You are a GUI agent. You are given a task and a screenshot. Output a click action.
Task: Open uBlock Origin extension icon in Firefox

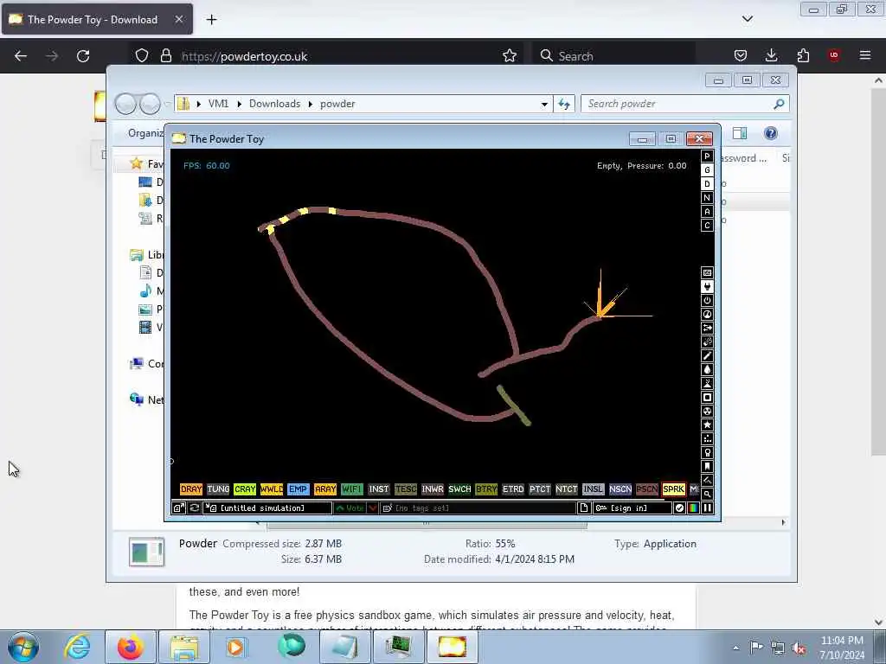coord(833,55)
